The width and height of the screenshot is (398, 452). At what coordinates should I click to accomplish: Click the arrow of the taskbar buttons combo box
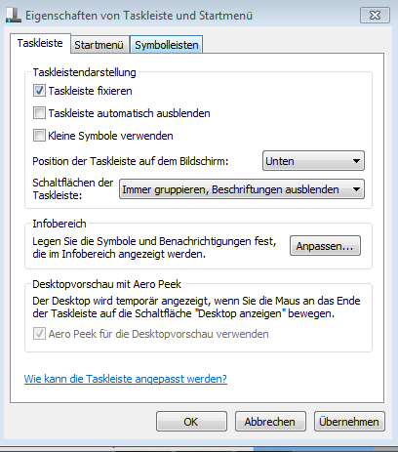point(356,189)
